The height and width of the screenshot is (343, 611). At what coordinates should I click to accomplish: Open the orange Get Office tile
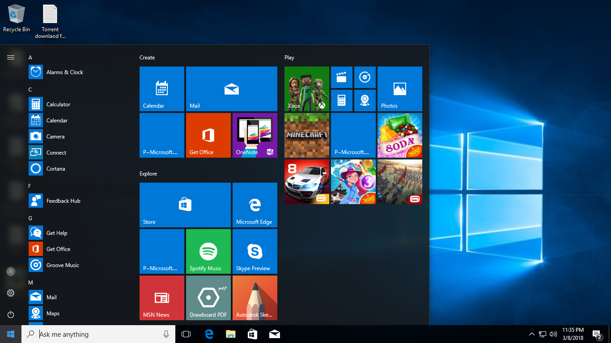coord(208,135)
